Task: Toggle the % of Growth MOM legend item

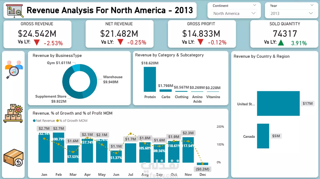Action: 72,121
